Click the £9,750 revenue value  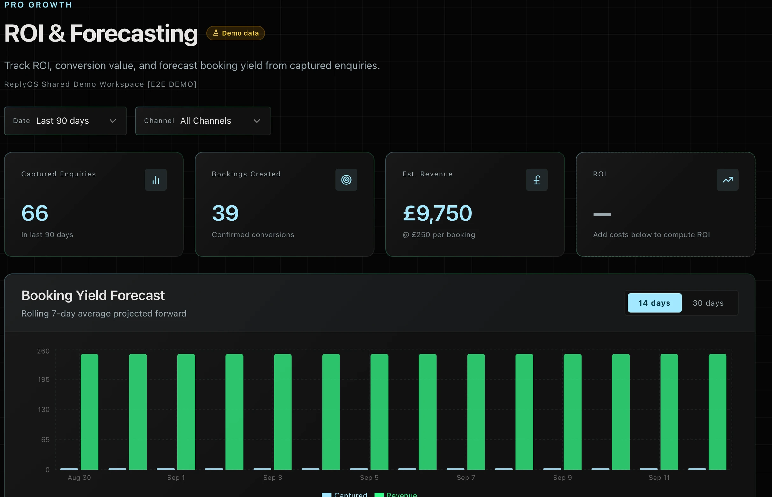pyautogui.click(x=438, y=213)
